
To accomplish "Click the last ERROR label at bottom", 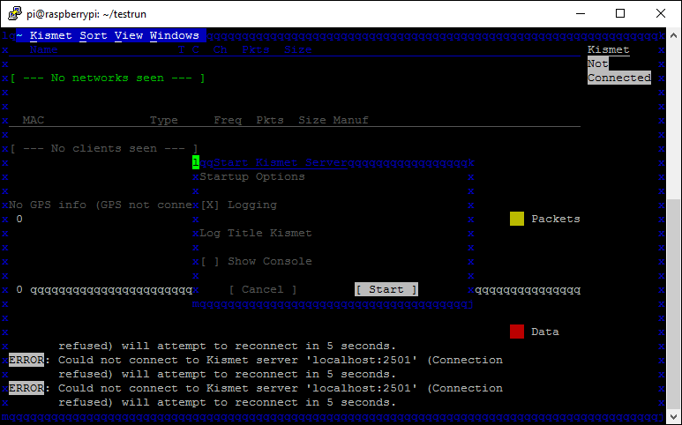I will click(26, 388).
